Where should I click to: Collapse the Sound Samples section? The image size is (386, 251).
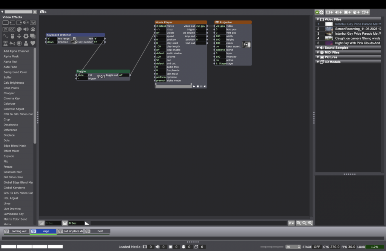(x=318, y=48)
